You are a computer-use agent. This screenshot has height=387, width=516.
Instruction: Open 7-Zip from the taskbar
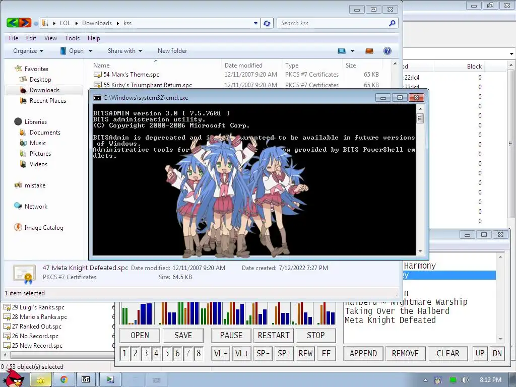86,379
